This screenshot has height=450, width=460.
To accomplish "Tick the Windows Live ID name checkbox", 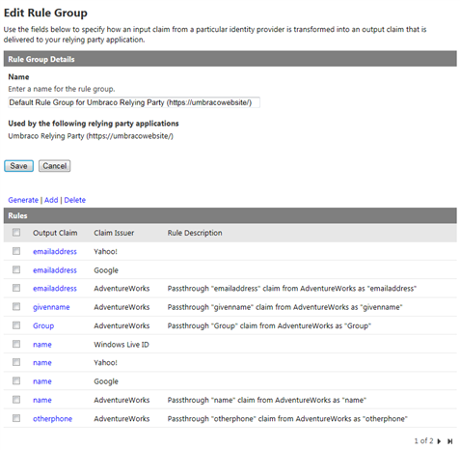I will click(16, 344).
